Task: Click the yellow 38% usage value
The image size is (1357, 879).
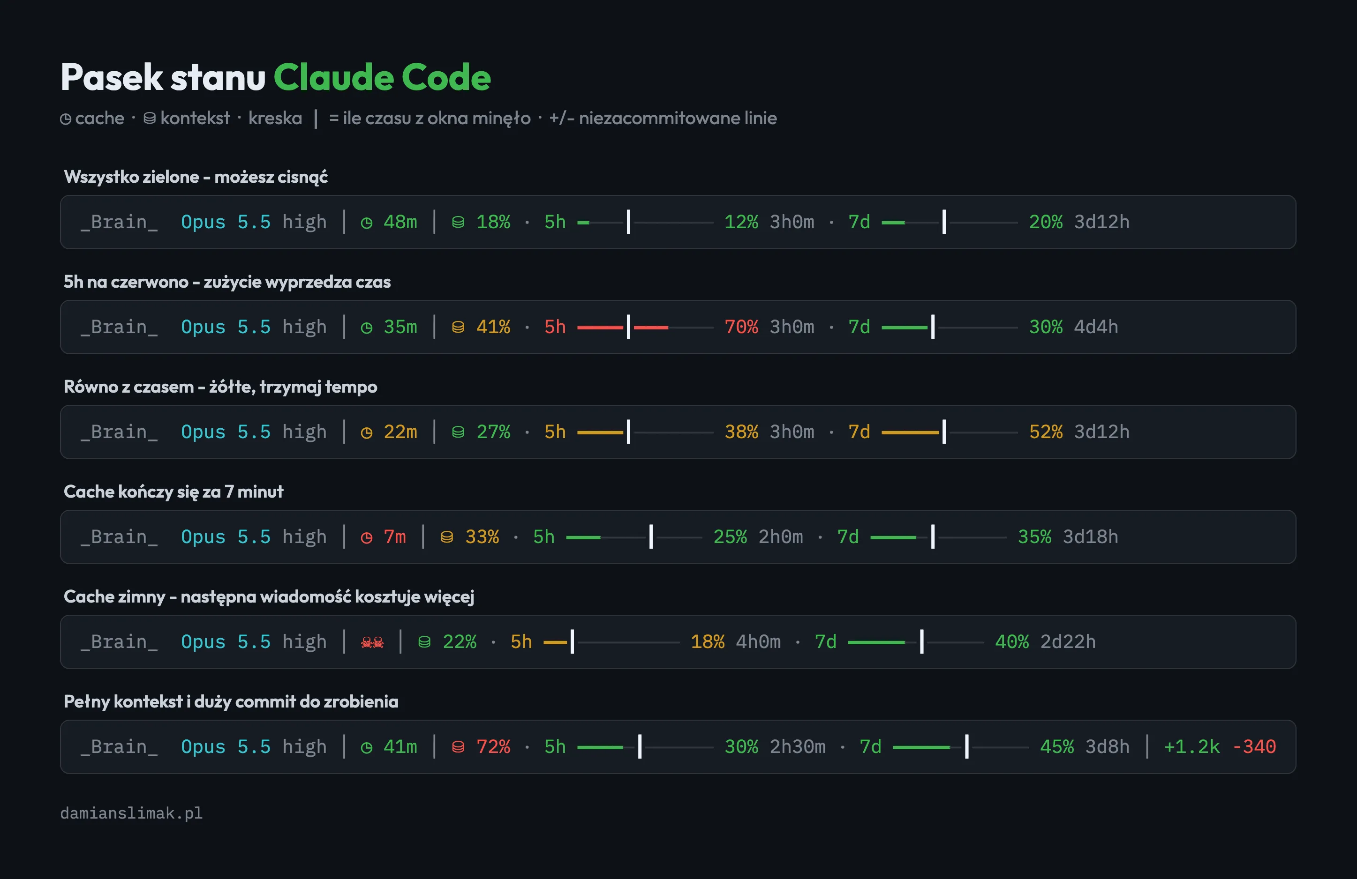Action: (x=741, y=432)
